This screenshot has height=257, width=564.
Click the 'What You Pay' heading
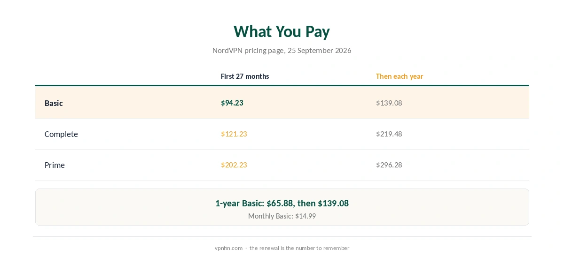282,31
